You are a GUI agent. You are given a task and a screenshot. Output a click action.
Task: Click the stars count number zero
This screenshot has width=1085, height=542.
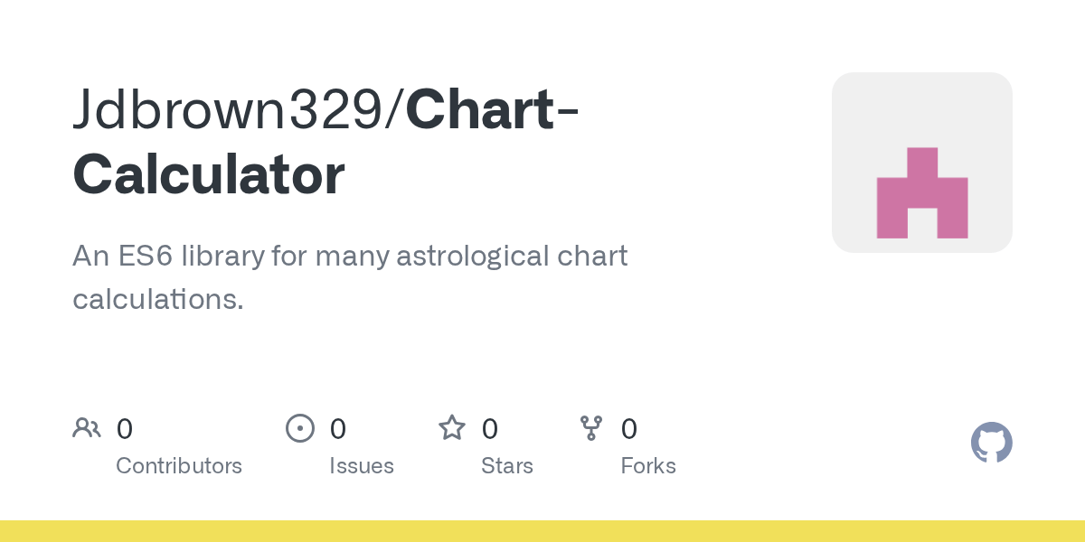pyautogui.click(x=490, y=428)
